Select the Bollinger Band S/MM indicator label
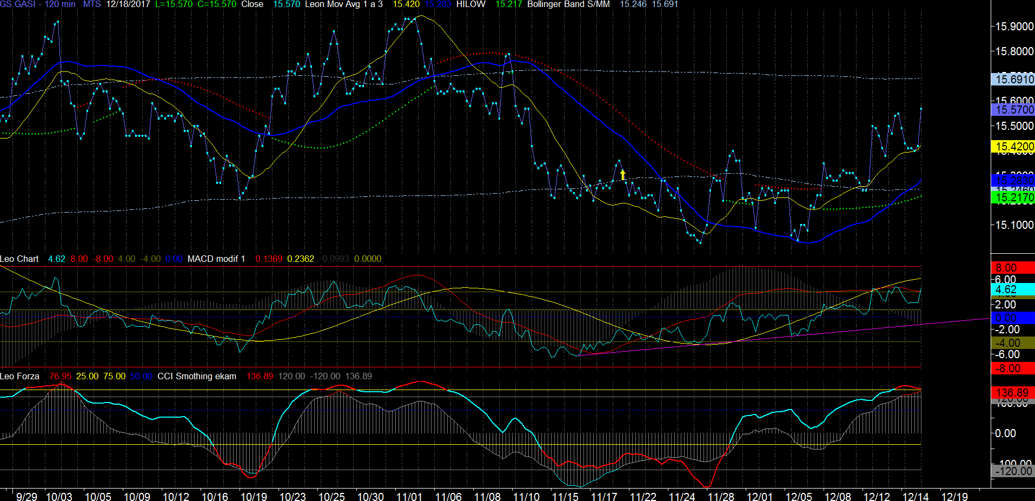Viewport: 1035px width, 501px height. pos(568,4)
